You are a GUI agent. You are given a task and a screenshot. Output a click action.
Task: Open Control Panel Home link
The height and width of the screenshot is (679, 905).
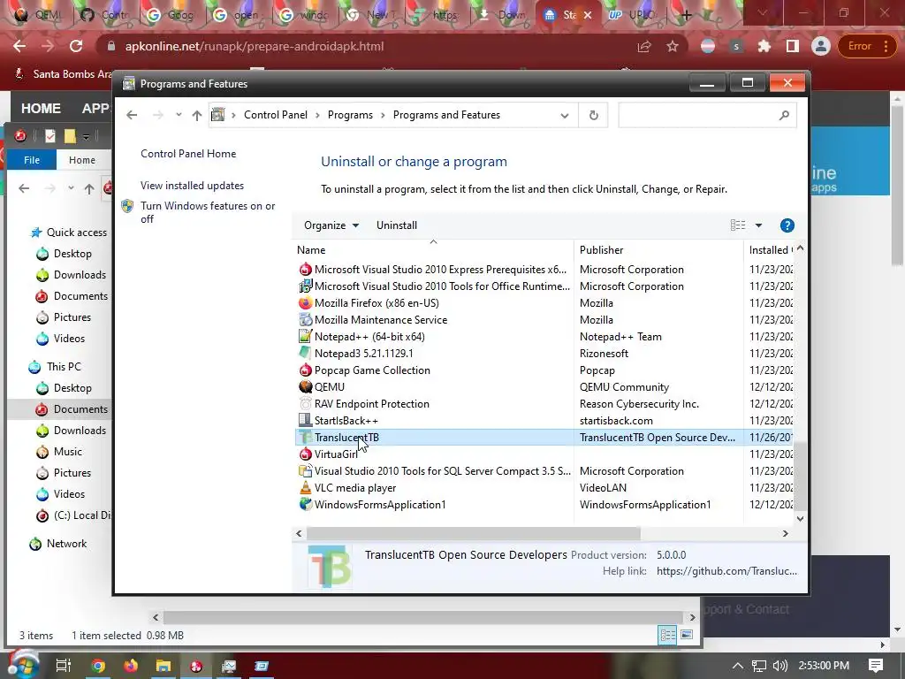[x=188, y=154]
